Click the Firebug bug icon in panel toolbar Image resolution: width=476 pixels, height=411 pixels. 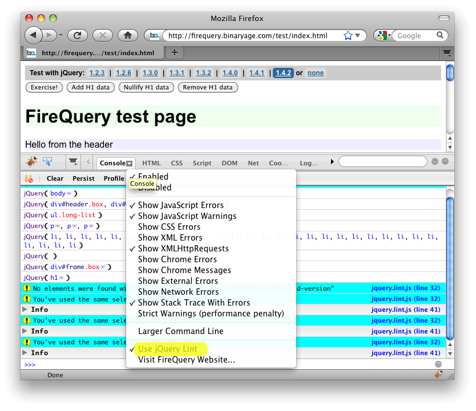[x=32, y=162]
